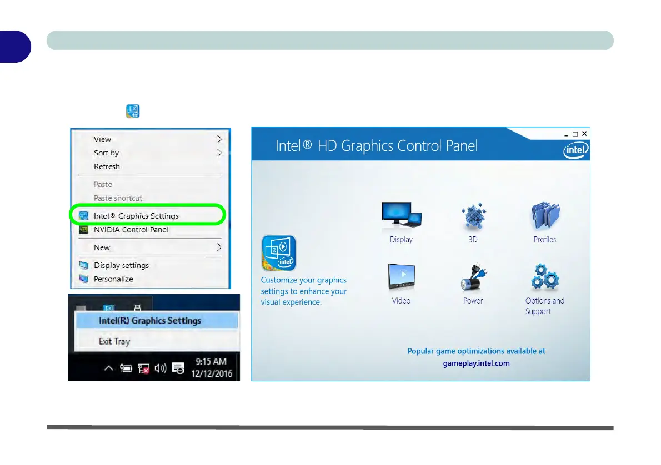This screenshot has width=661, height=465.
Task: Click the disconnected network tray icon
Action: [143, 368]
